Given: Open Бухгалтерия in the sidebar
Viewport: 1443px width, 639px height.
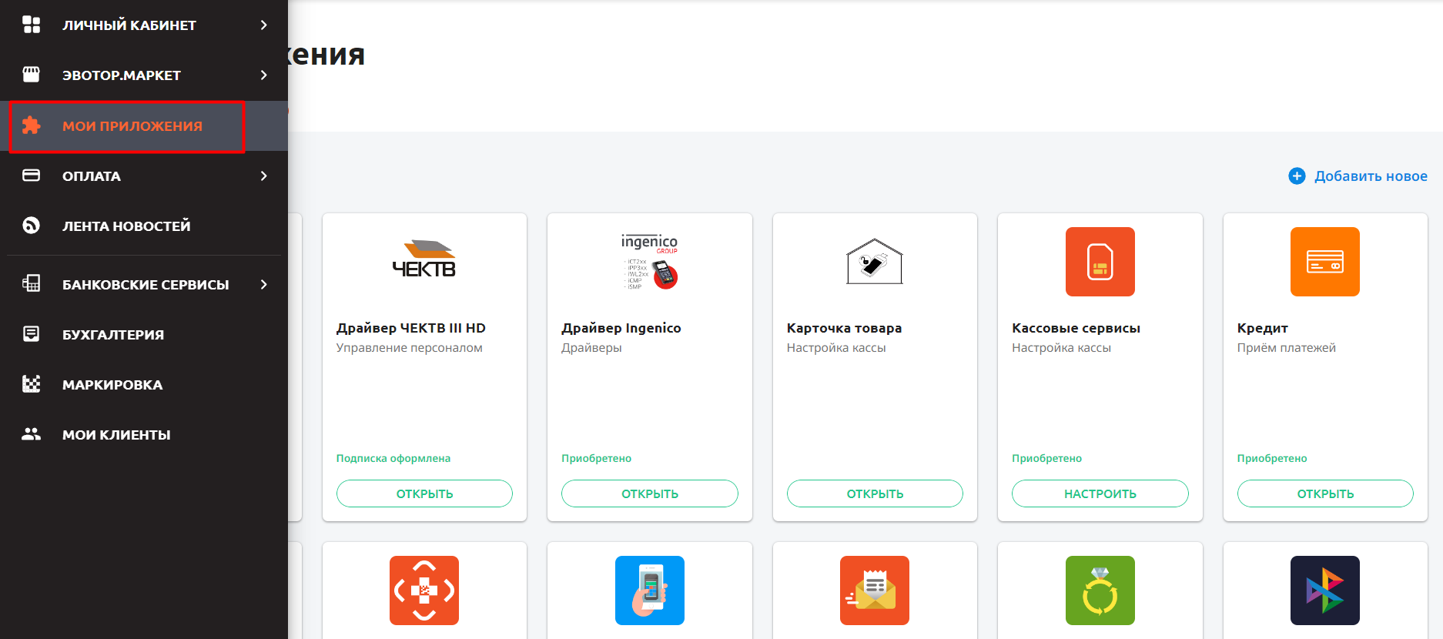Looking at the screenshot, I should [144, 334].
